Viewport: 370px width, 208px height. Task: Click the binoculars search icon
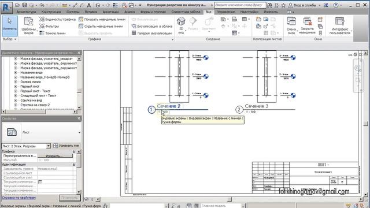(270, 5)
